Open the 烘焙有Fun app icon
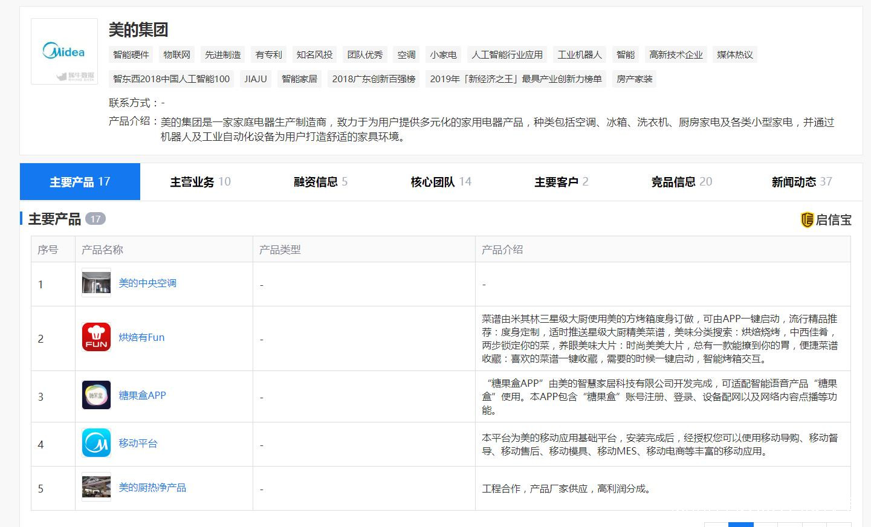This screenshot has height=527, width=871. tap(96, 337)
